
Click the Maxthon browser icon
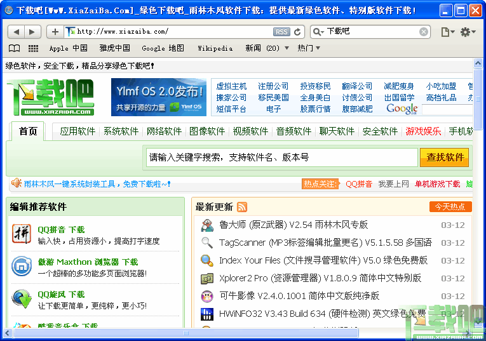22,266
